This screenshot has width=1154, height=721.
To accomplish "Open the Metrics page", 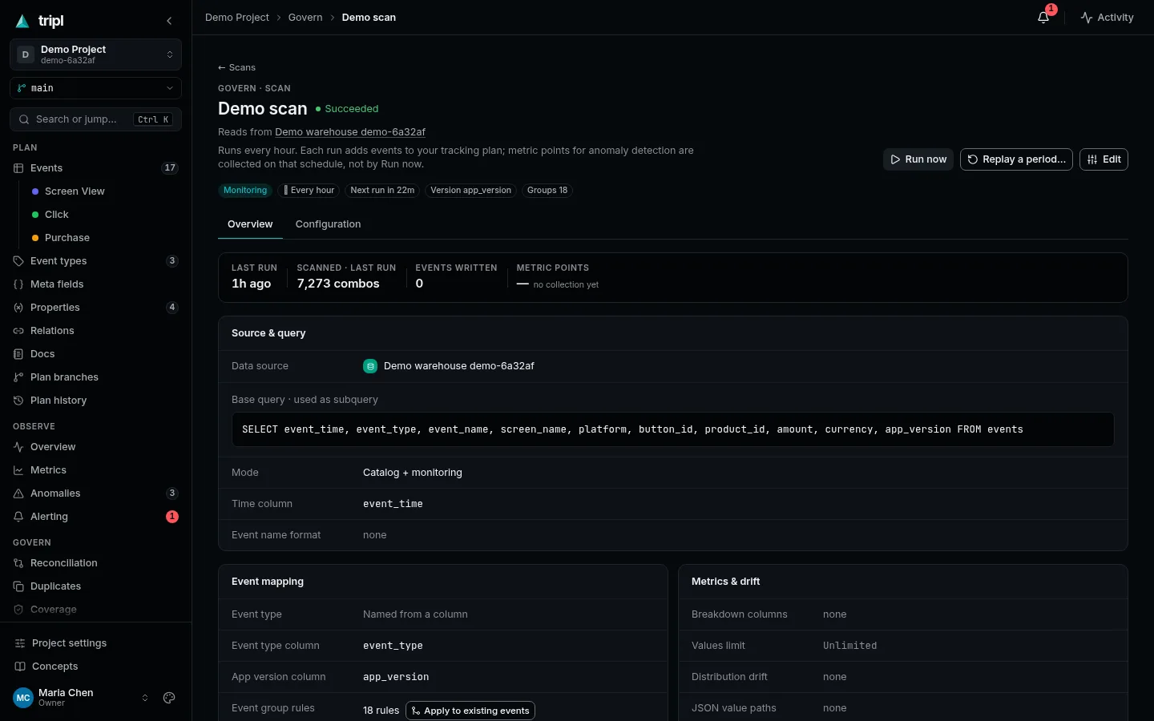I will (x=95, y=470).
